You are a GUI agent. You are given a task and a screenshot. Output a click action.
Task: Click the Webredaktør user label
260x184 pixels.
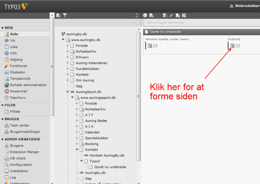[x=247, y=6]
